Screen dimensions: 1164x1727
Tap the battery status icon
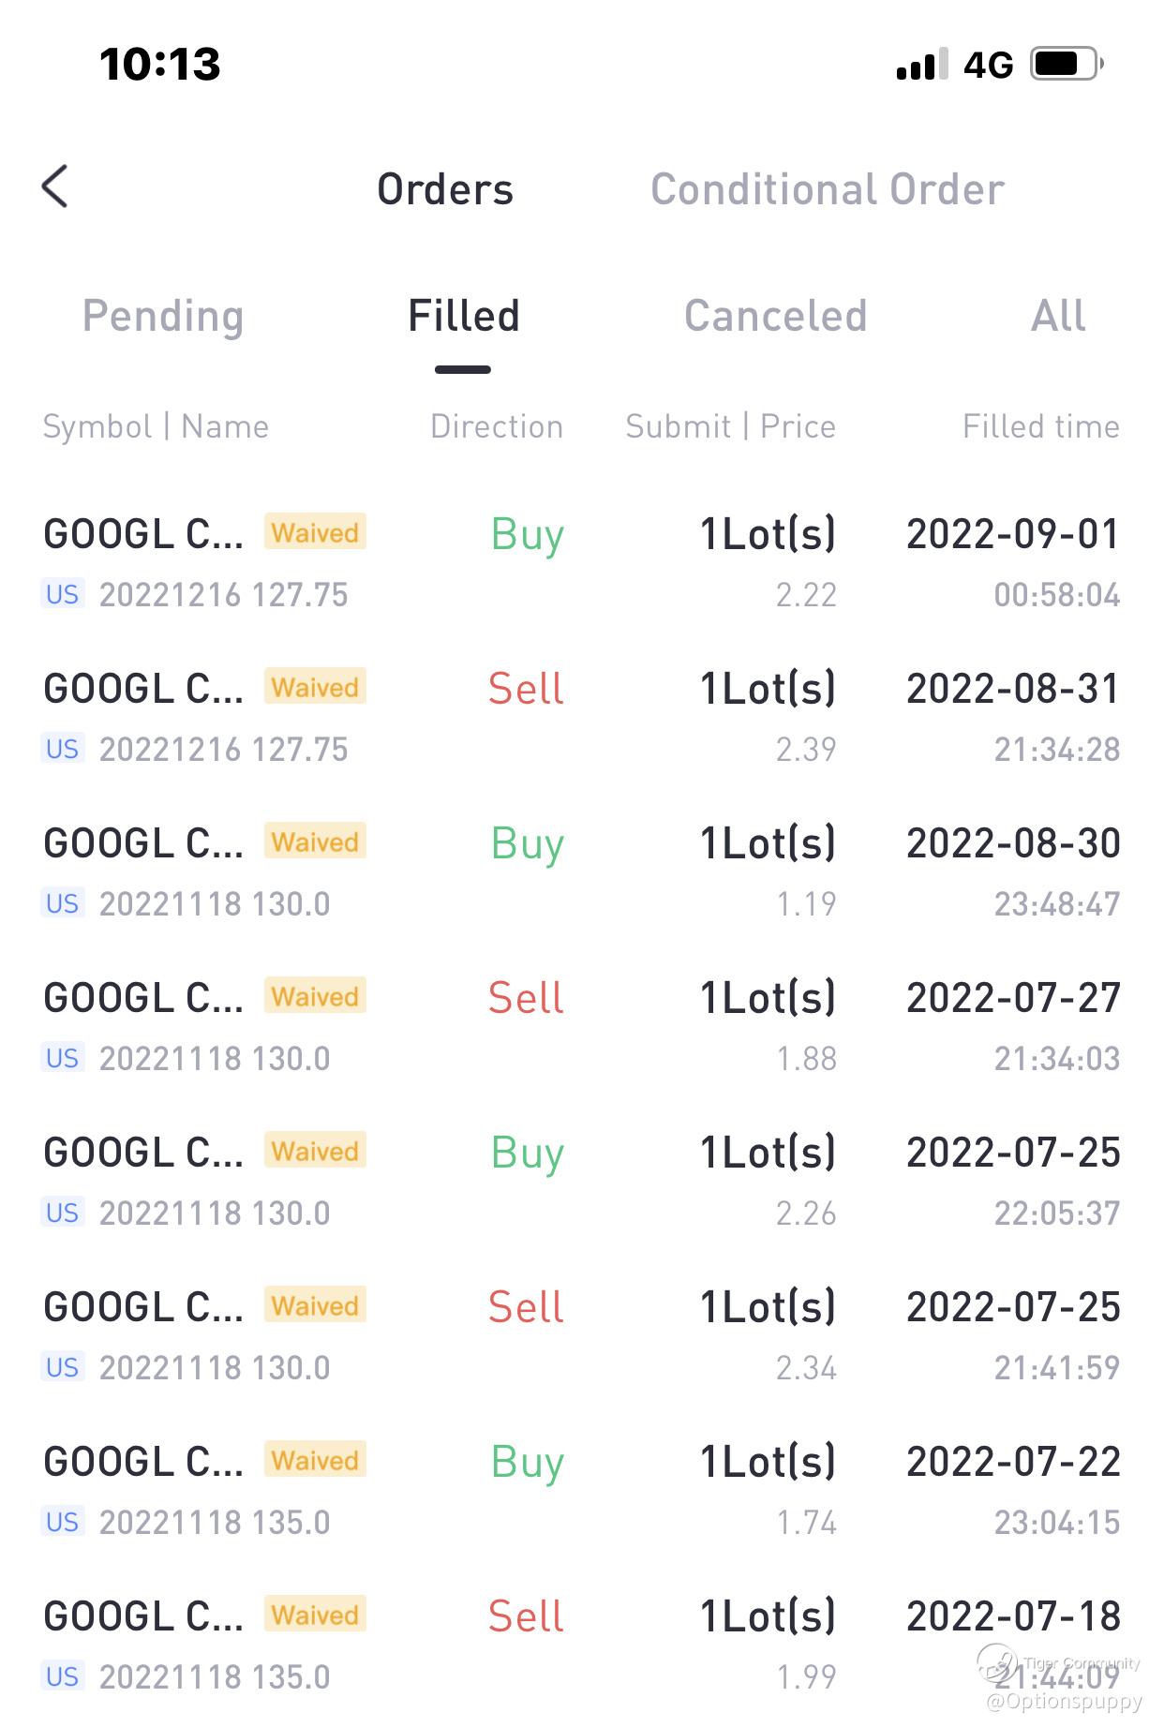1066,65
